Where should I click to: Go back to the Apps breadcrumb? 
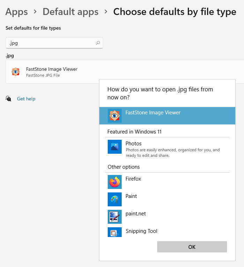(17, 12)
